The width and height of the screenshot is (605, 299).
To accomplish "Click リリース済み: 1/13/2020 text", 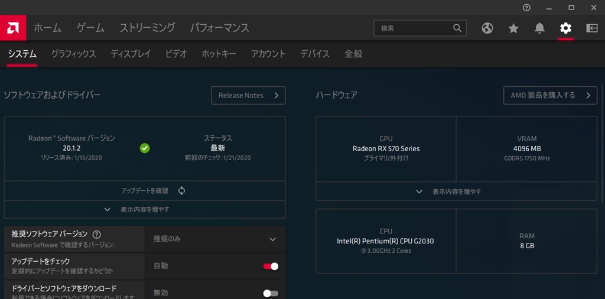I will tap(71, 158).
